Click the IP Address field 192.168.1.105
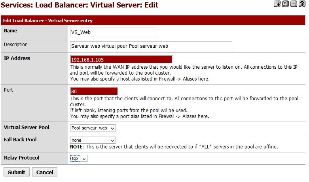This screenshot has height=182, width=309. point(121,60)
